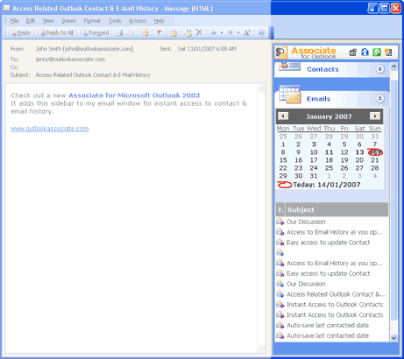The image size is (404, 359).
Task: Go to next item with the right-pointing blue arrow
Action: pos(230,32)
